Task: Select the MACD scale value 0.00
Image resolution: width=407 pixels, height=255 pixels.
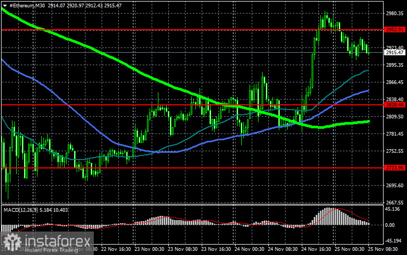Action: (390, 225)
